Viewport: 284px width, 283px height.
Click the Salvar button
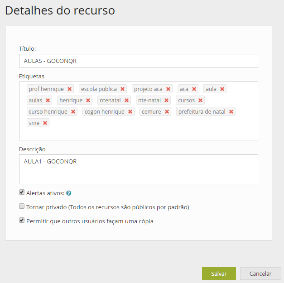click(x=219, y=273)
